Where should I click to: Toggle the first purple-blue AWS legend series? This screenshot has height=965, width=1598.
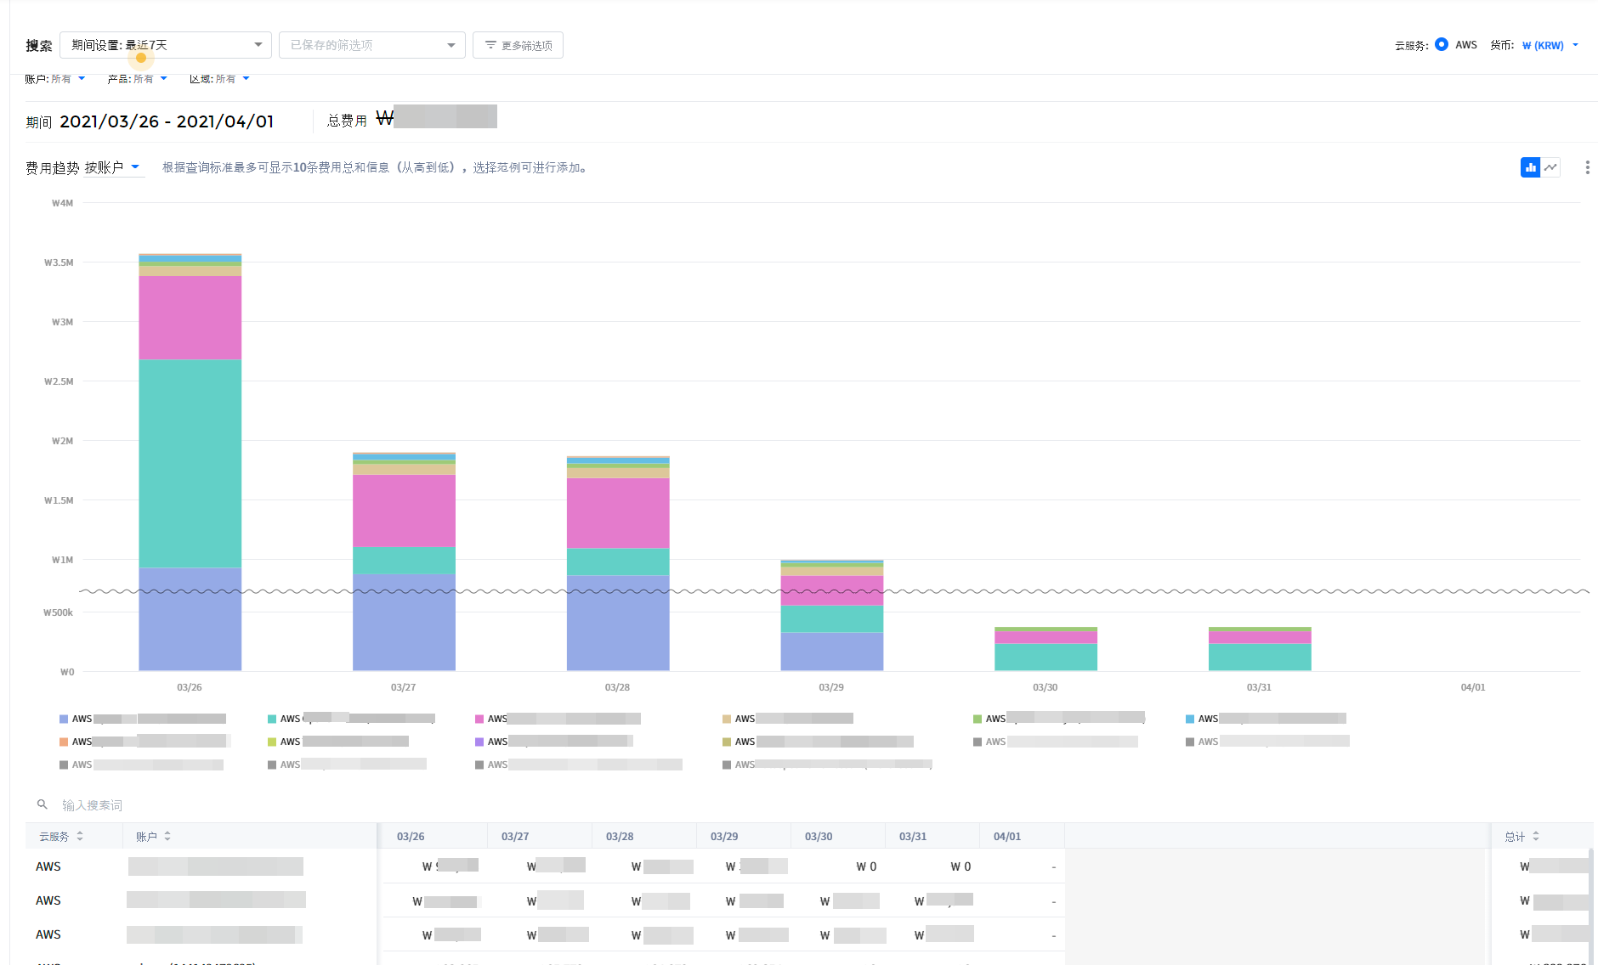64,720
